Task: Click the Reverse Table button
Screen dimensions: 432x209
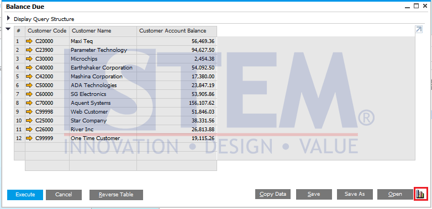Action: [116, 195]
